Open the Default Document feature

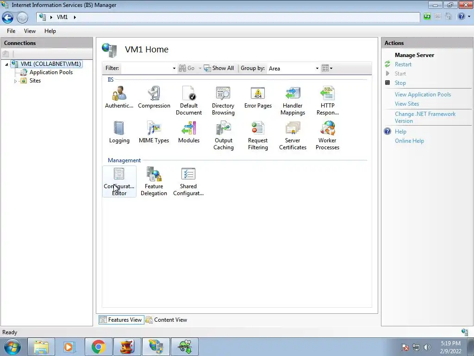(x=189, y=101)
